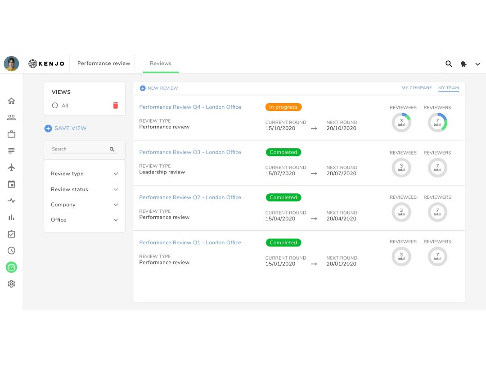The image size is (486, 365).
Task: Open the account dropdown chevron in top bar
Action: click(x=477, y=64)
